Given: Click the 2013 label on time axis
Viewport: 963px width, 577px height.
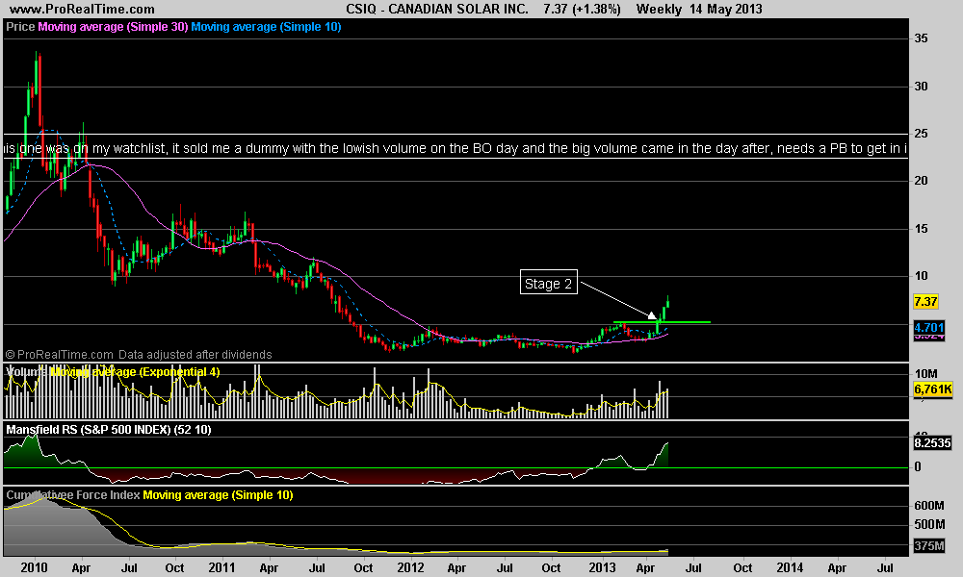Looking at the screenshot, I should [602, 567].
